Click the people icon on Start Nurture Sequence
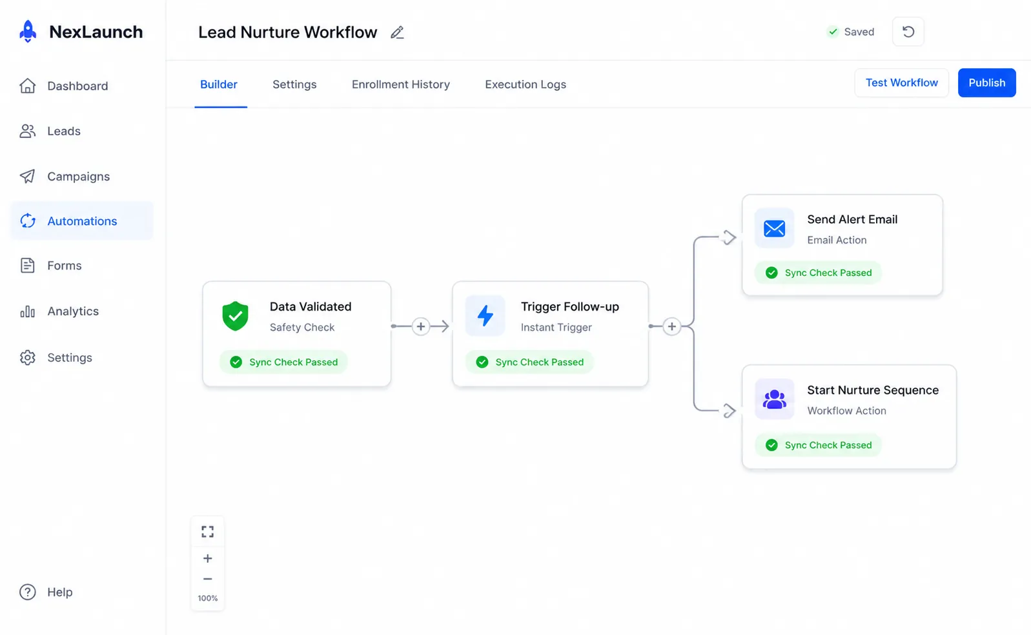Screen dimensions: 1031x635 pyautogui.click(x=774, y=399)
